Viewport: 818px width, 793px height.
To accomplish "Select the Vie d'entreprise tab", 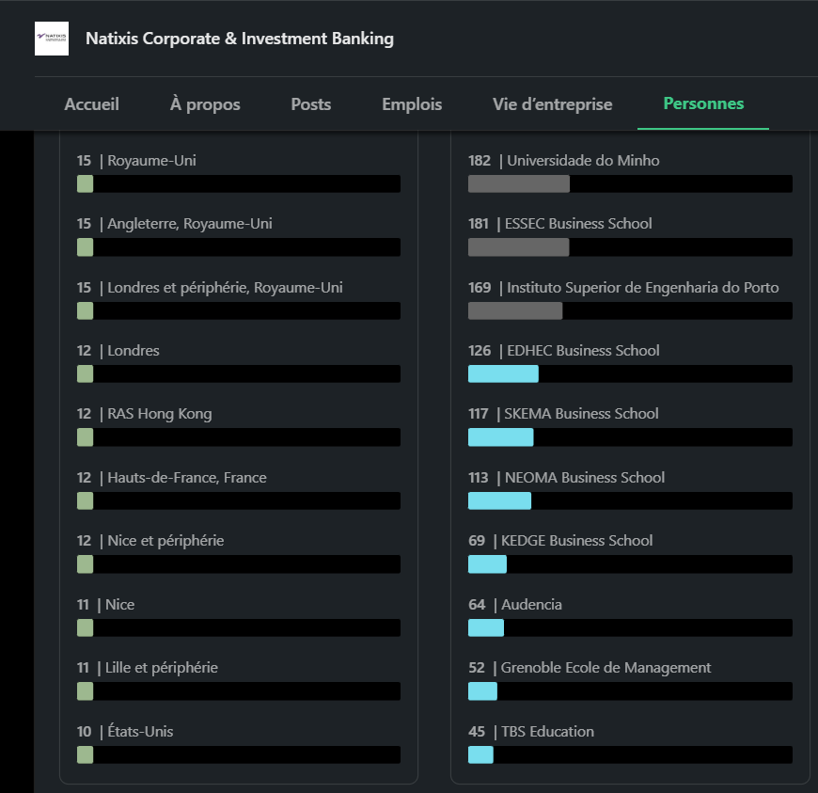I will (553, 104).
